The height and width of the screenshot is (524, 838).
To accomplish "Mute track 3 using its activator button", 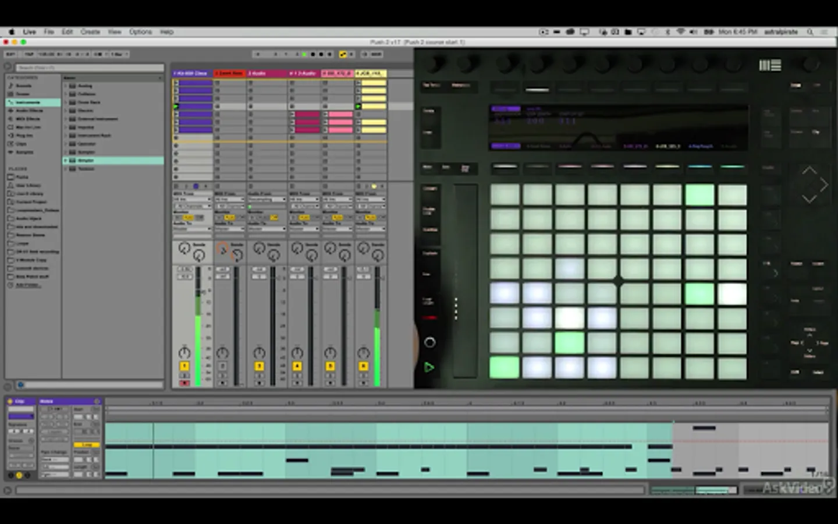I will click(259, 366).
